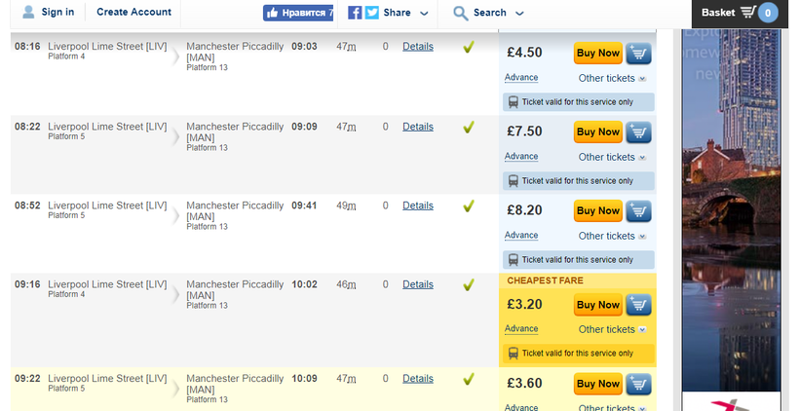Open the Share dropdown in the header
The image size is (799, 411).
click(x=404, y=13)
